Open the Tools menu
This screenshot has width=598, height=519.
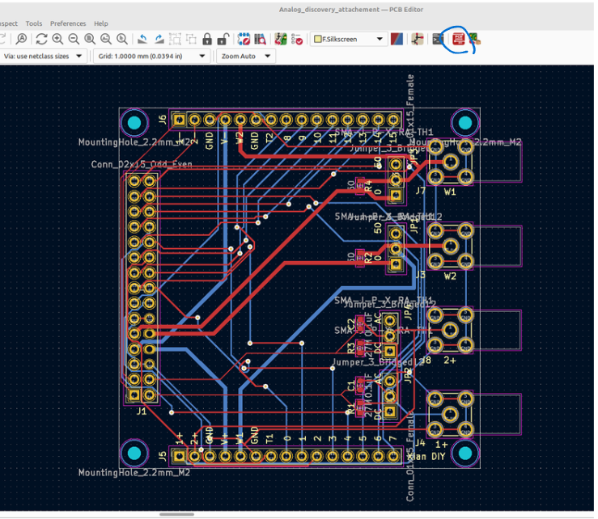[x=34, y=23]
